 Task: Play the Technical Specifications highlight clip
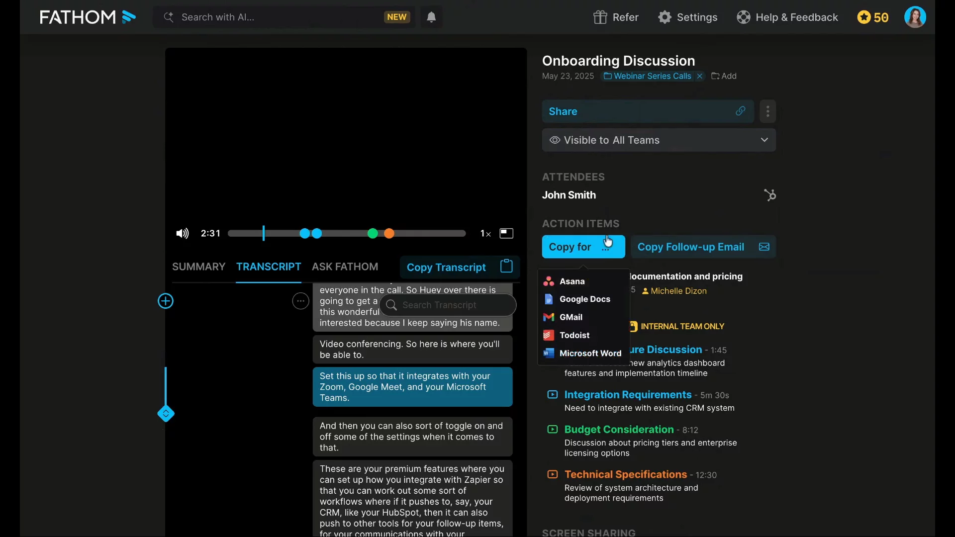pos(552,474)
